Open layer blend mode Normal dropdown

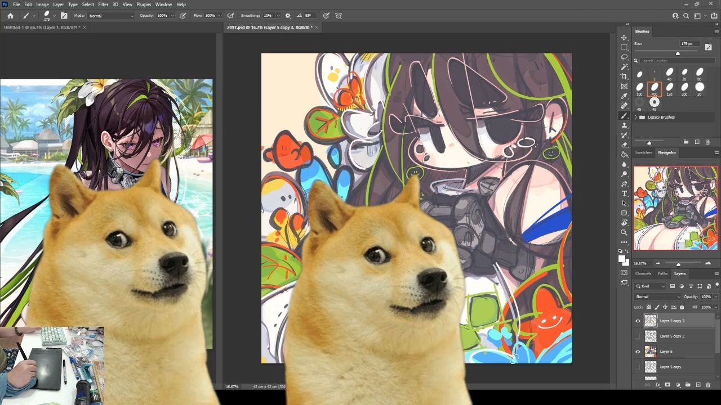[x=657, y=296]
